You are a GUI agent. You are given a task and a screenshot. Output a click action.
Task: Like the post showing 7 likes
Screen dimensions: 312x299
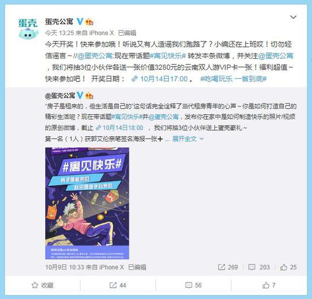(269, 285)
